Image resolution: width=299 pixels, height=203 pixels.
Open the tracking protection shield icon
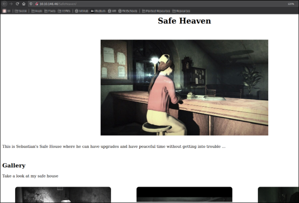31,4
